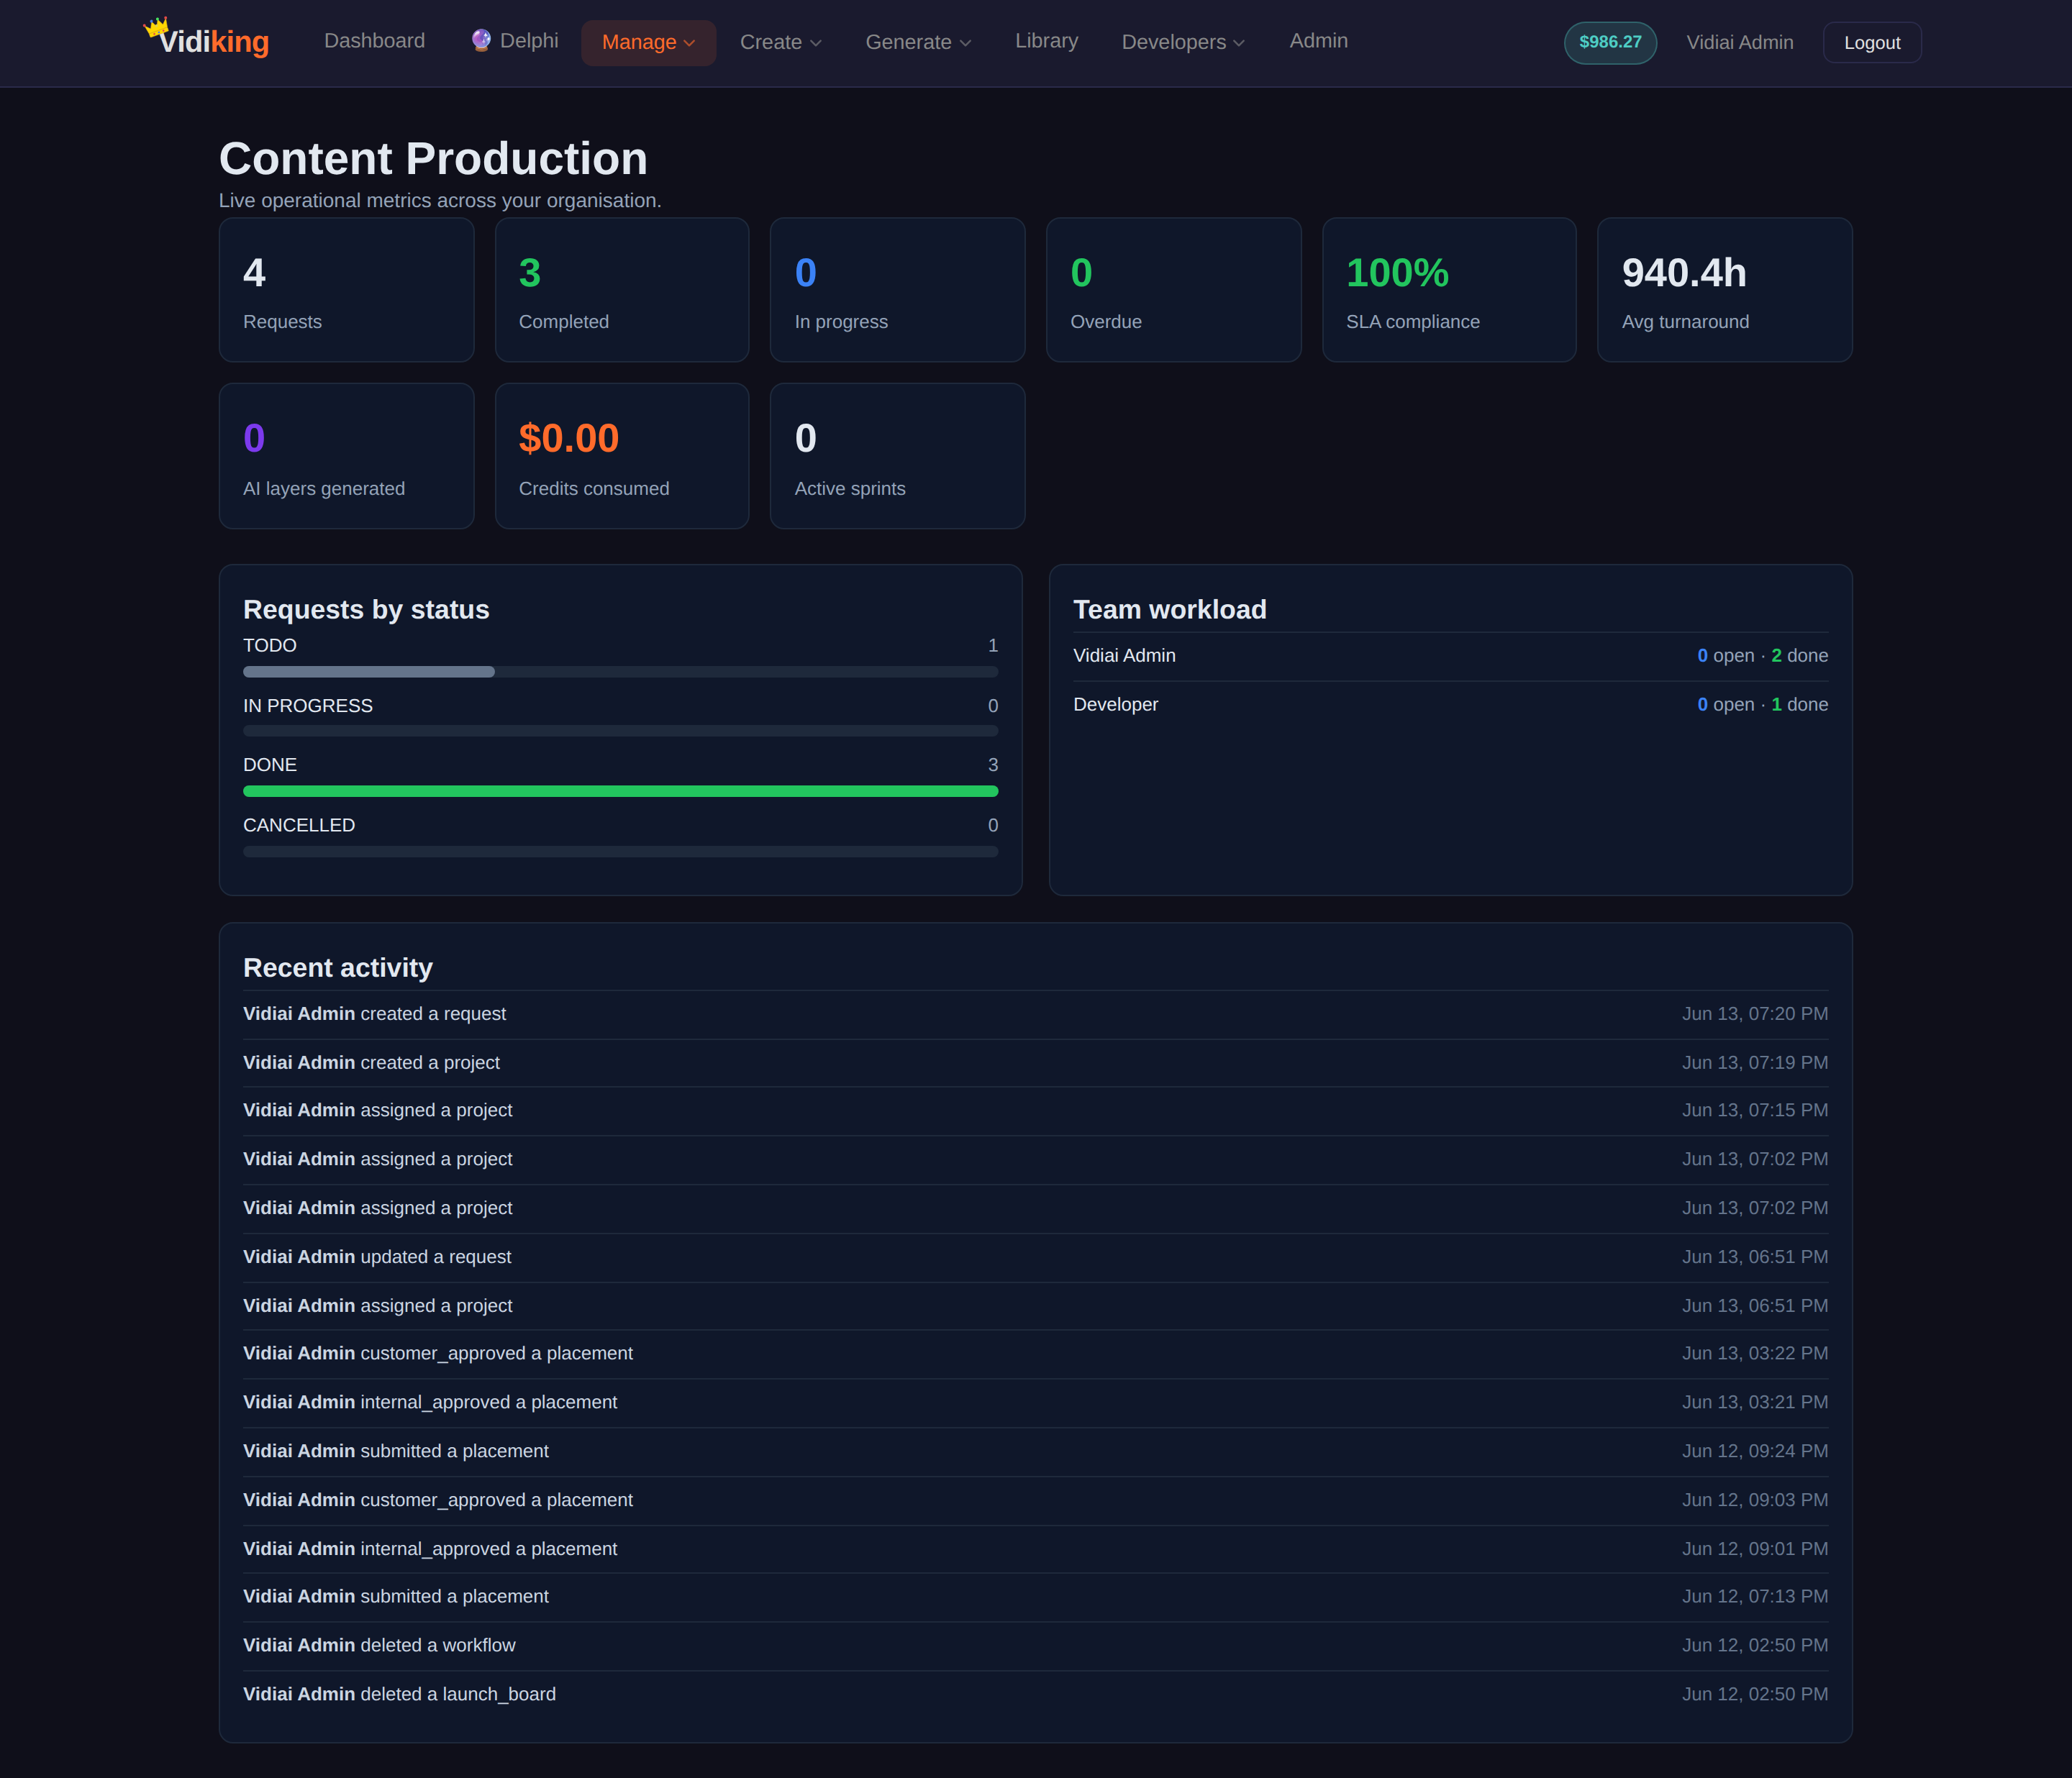Open 'assigned a project' at 07:15 PM

pyautogui.click(x=1035, y=1111)
